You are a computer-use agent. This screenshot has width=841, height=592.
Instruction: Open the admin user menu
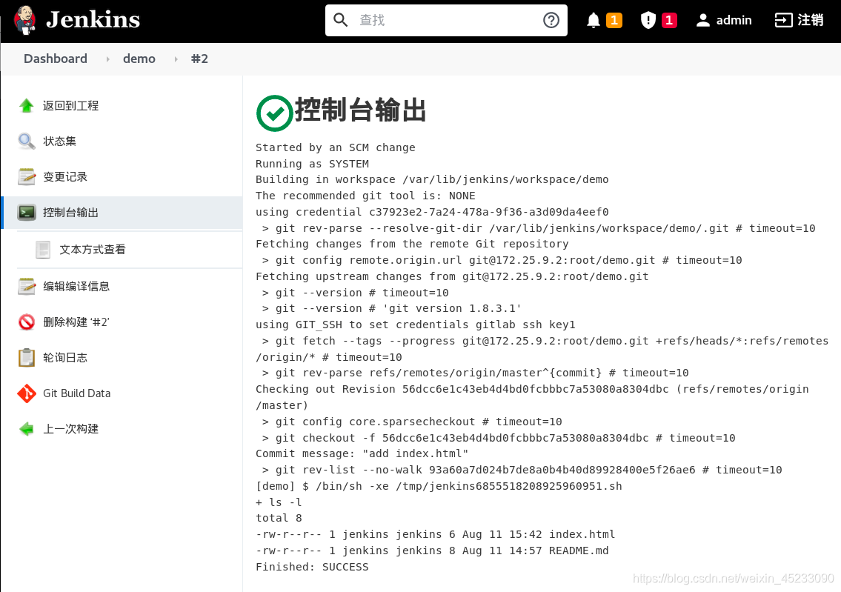pyautogui.click(x=724, y=20)
